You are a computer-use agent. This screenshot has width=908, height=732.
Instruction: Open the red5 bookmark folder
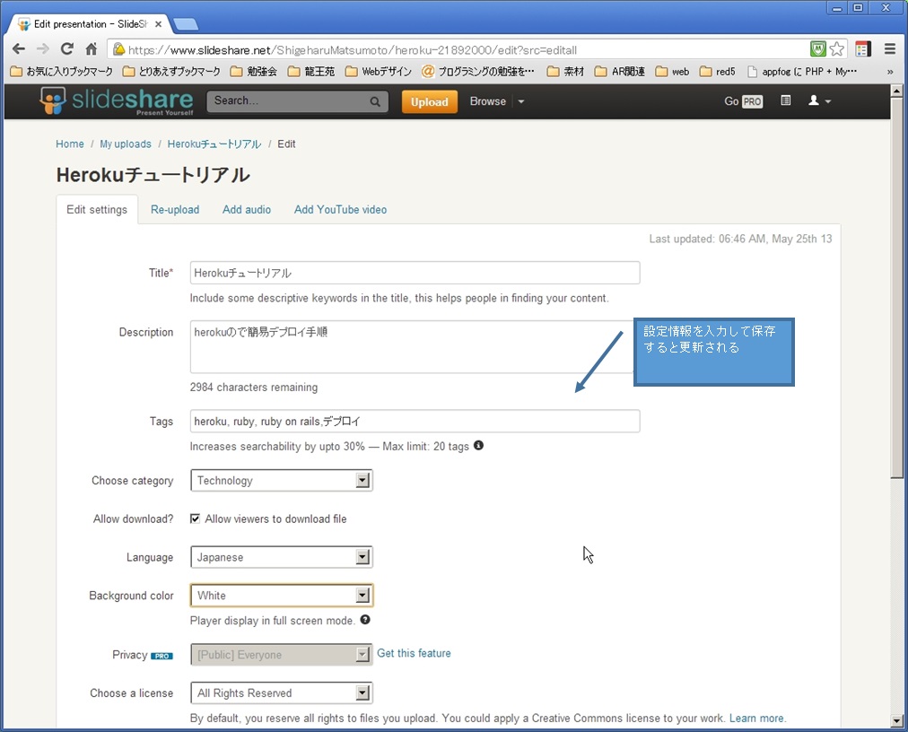click(718, 71)
